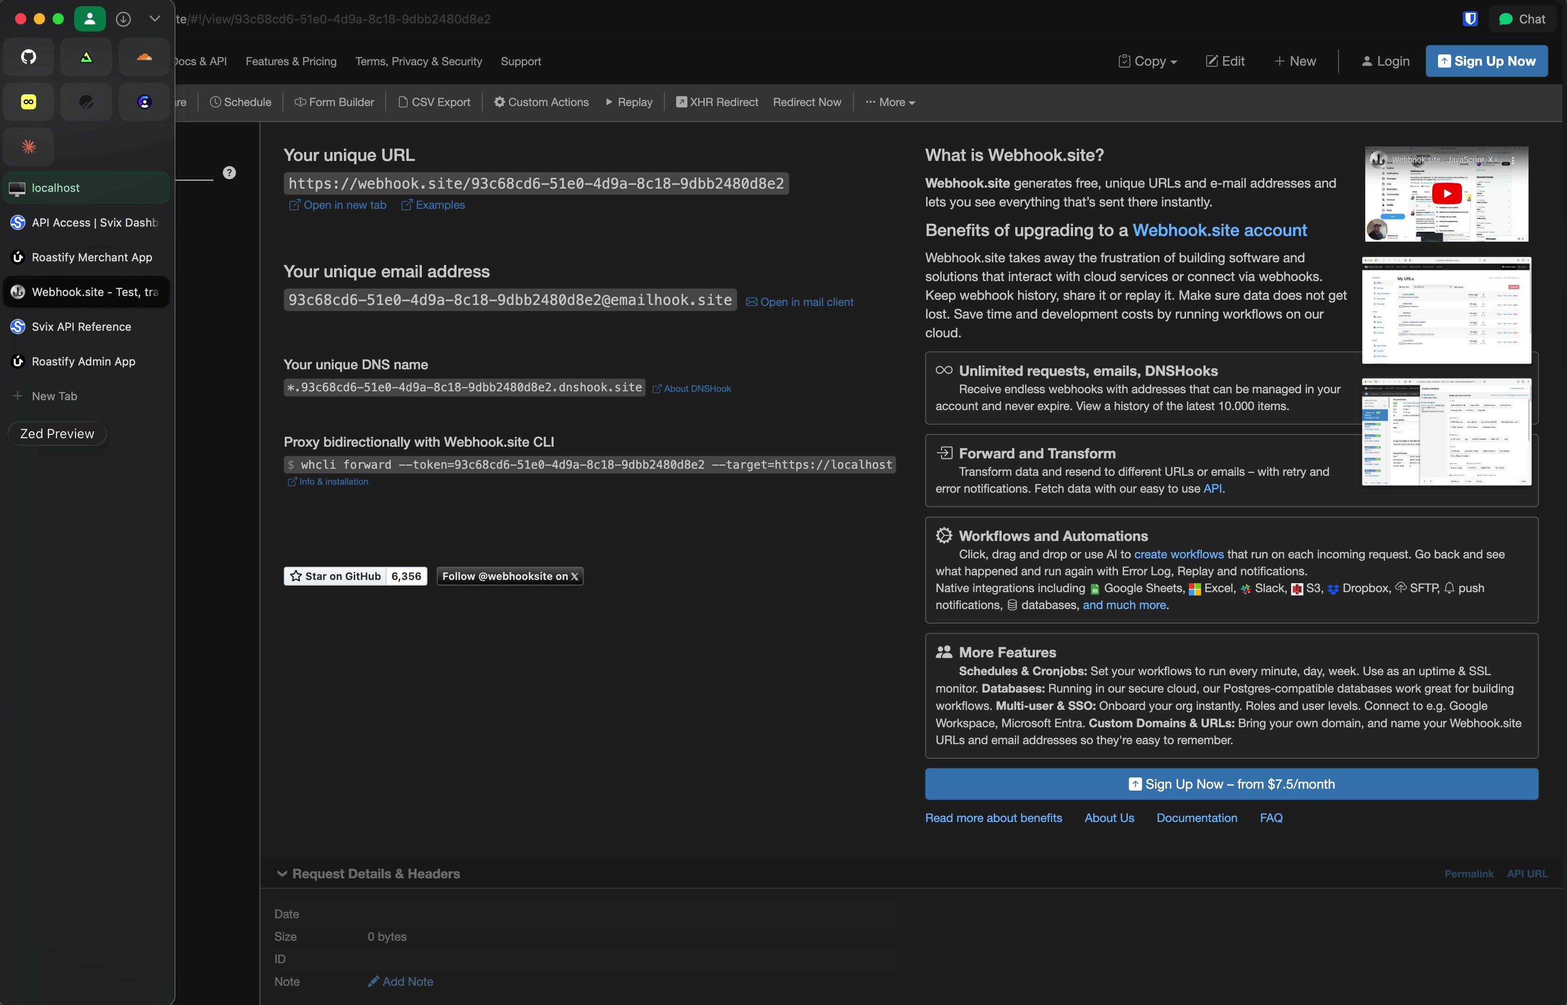Switch to Svix API Reference tab
This screenshot has width=1567, height=1005.
pos(82,327)
